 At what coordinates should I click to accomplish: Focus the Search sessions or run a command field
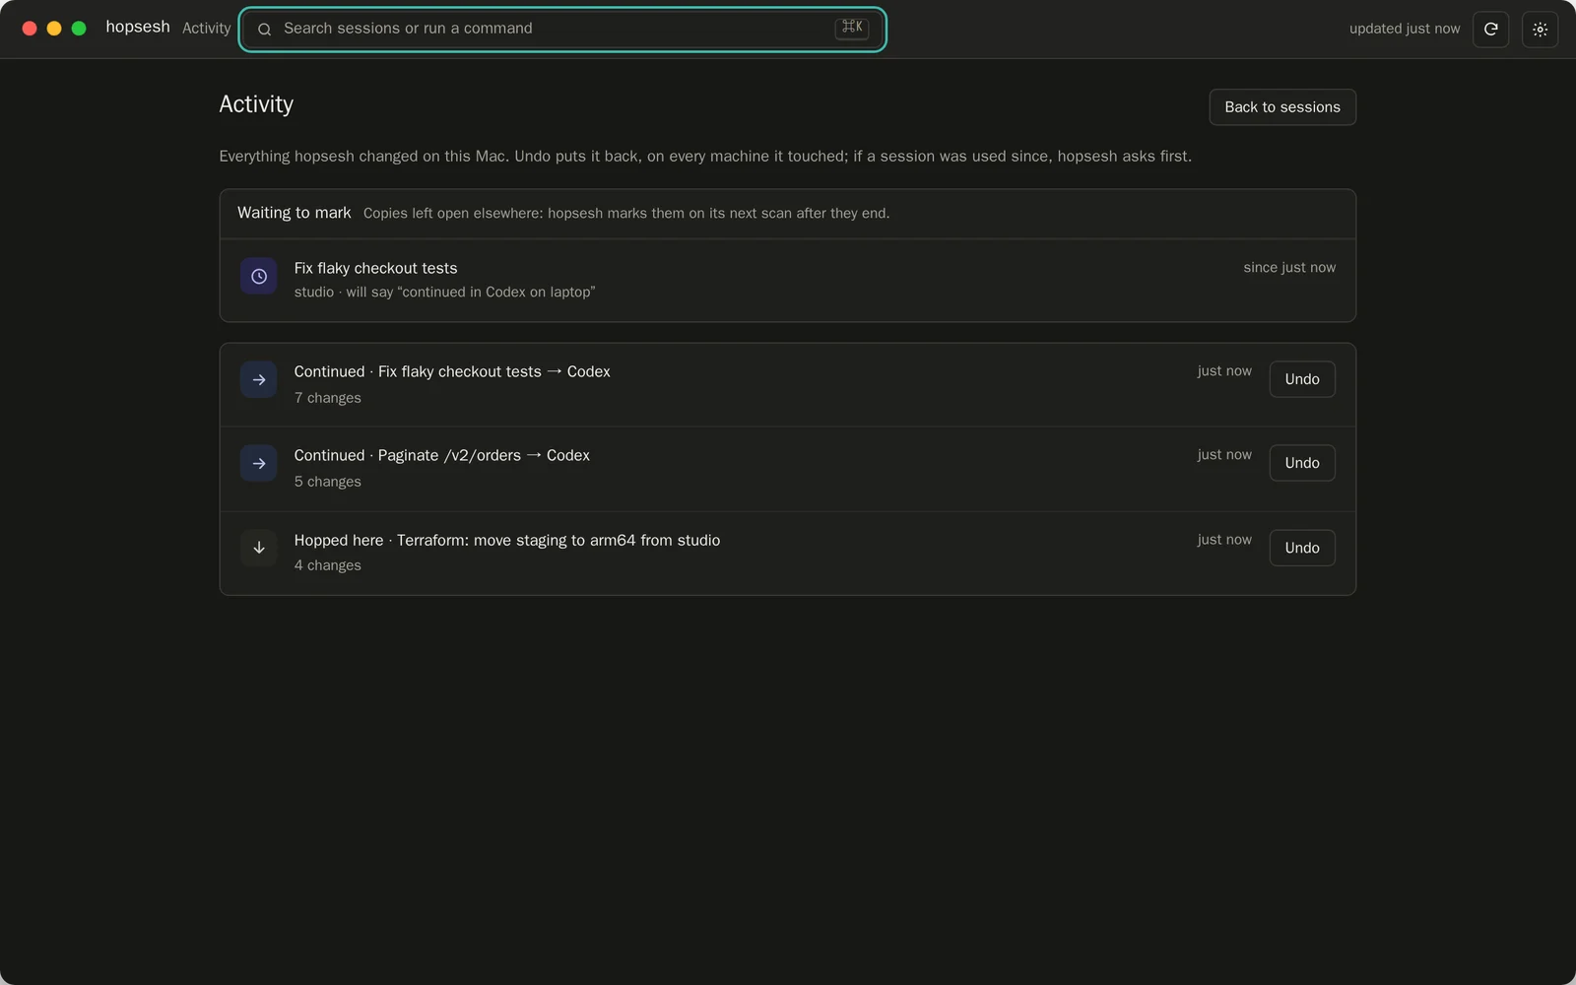tap(562, 29)
